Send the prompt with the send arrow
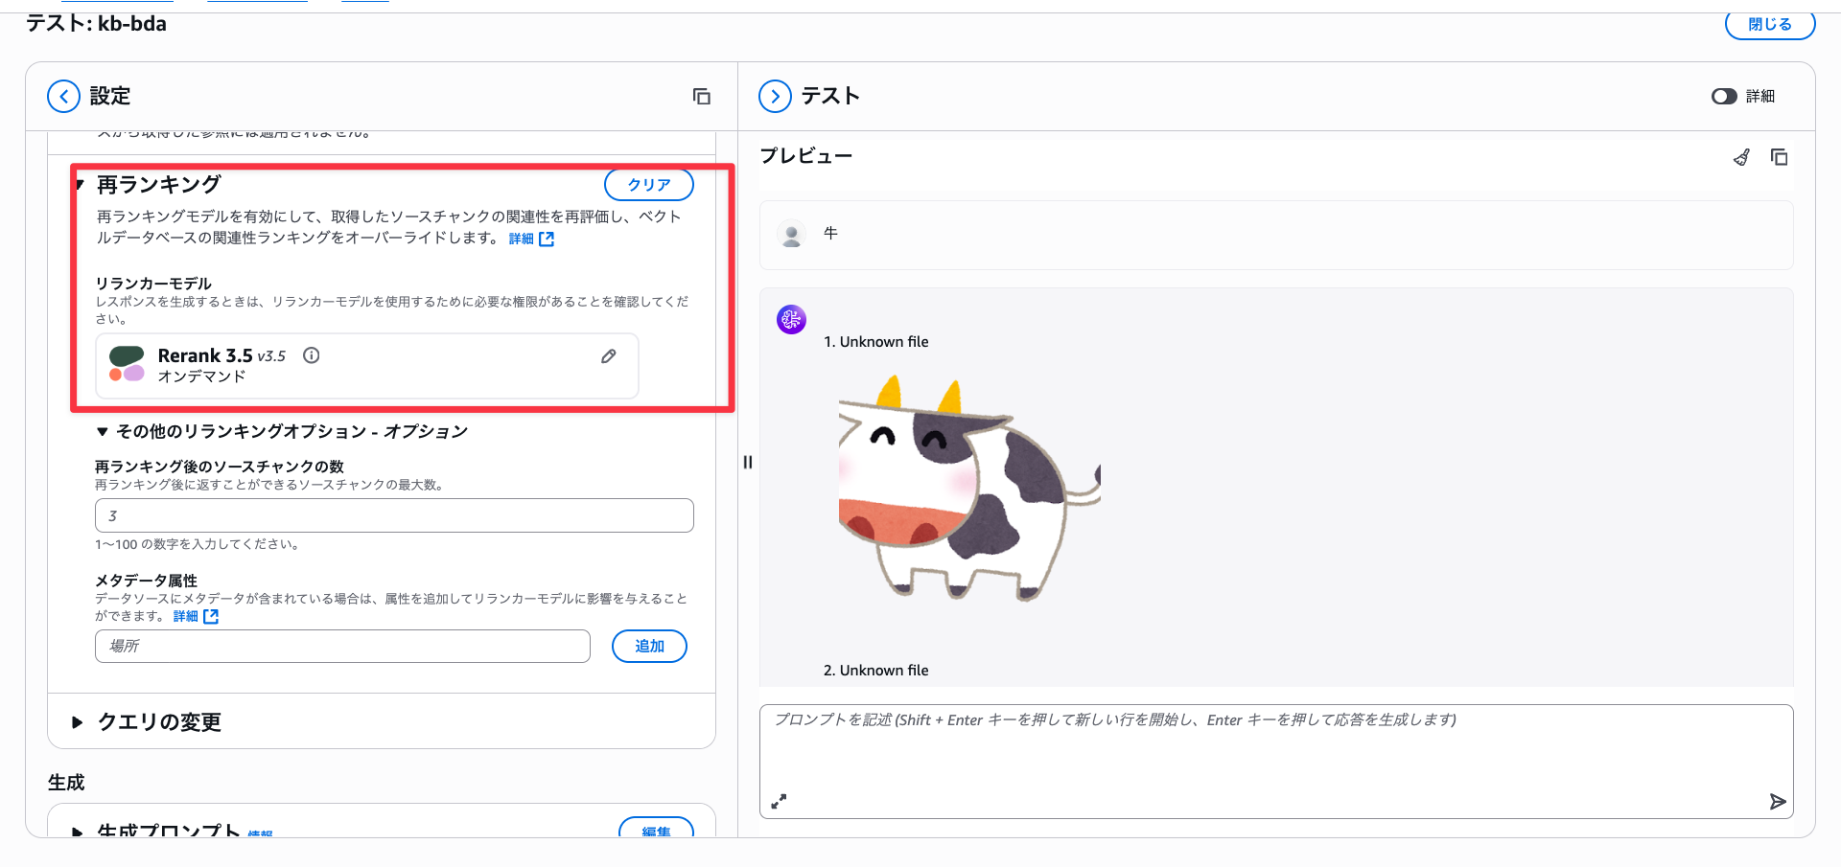The image size is (1841, 867). tap(1778, 801)
